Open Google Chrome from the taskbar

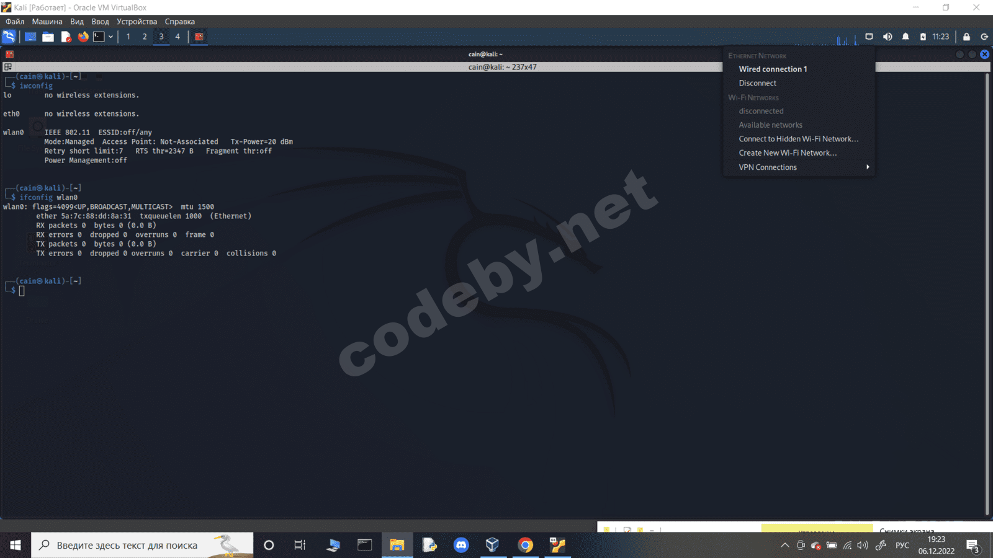(525, 545)
